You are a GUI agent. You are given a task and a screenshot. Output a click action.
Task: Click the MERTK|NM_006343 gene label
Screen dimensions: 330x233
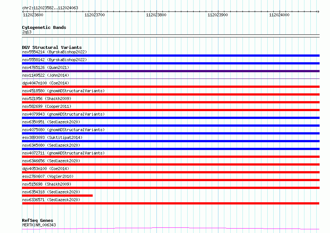point(39,225)
